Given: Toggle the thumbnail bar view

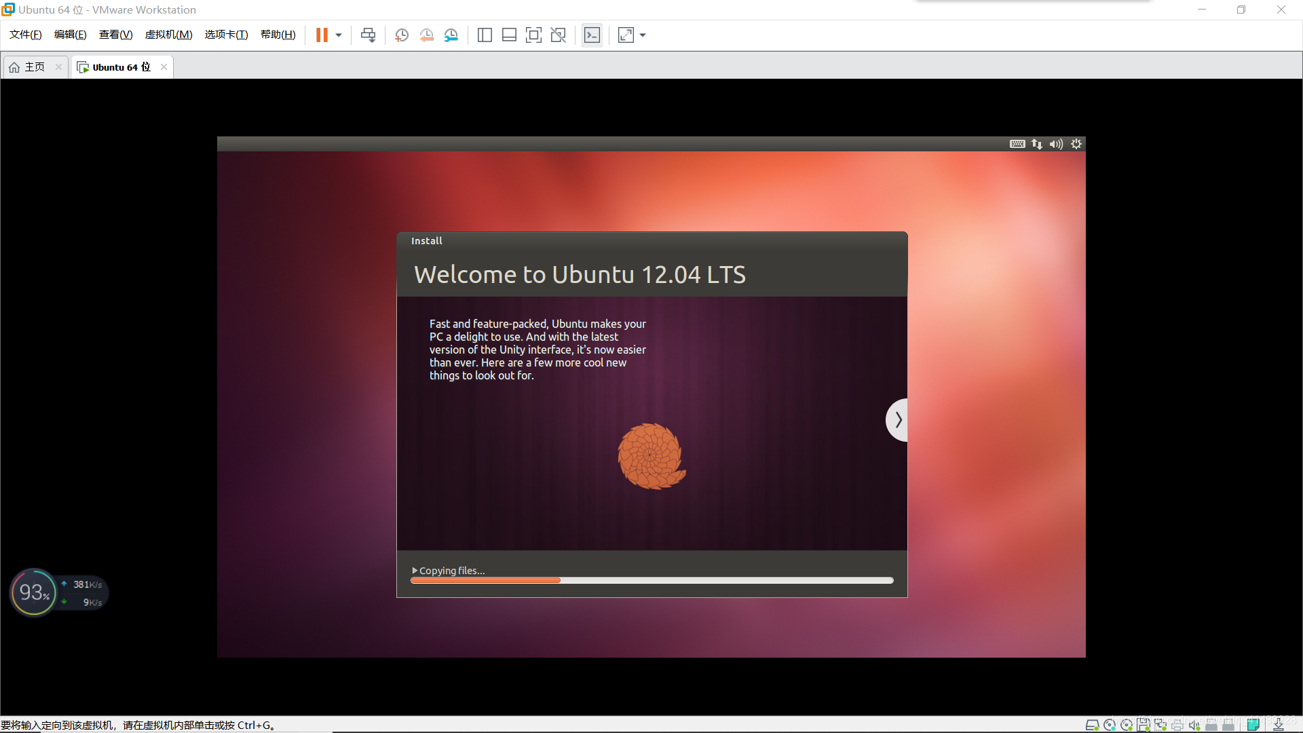Looking at the screenshot, I should pos(509,35).
